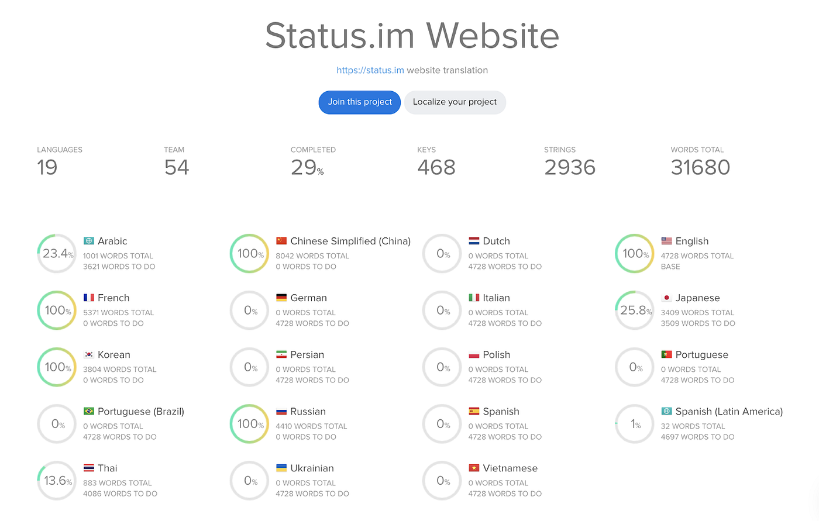Viewport: 819px width, 521px height.
Task: Click Thai 13.6% progress circle
Action: (57, 481)
